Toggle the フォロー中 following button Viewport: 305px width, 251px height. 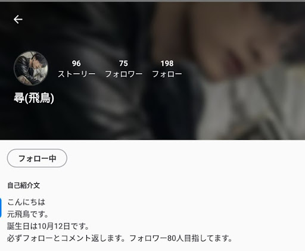point(37,158)
